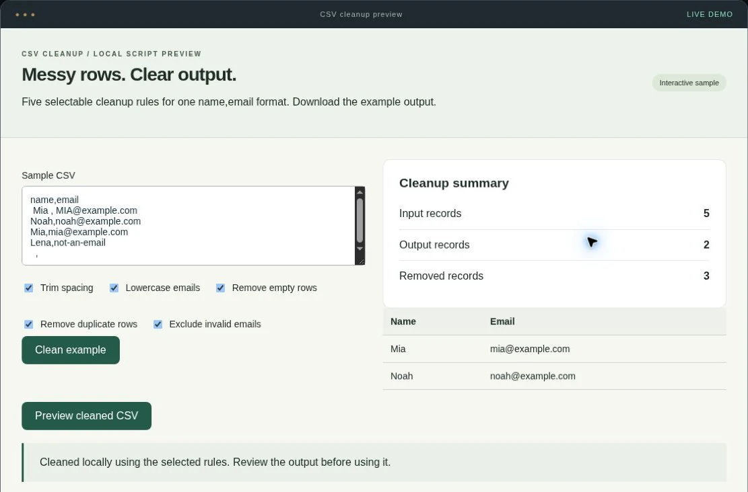
Task: Select the Email column header
Action: point(502,321)
